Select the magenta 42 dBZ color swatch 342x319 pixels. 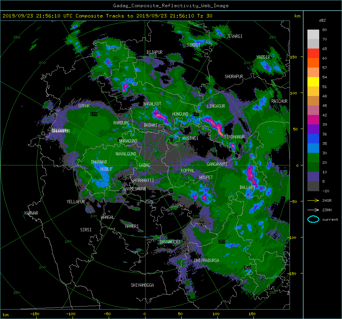pos(313,119)
